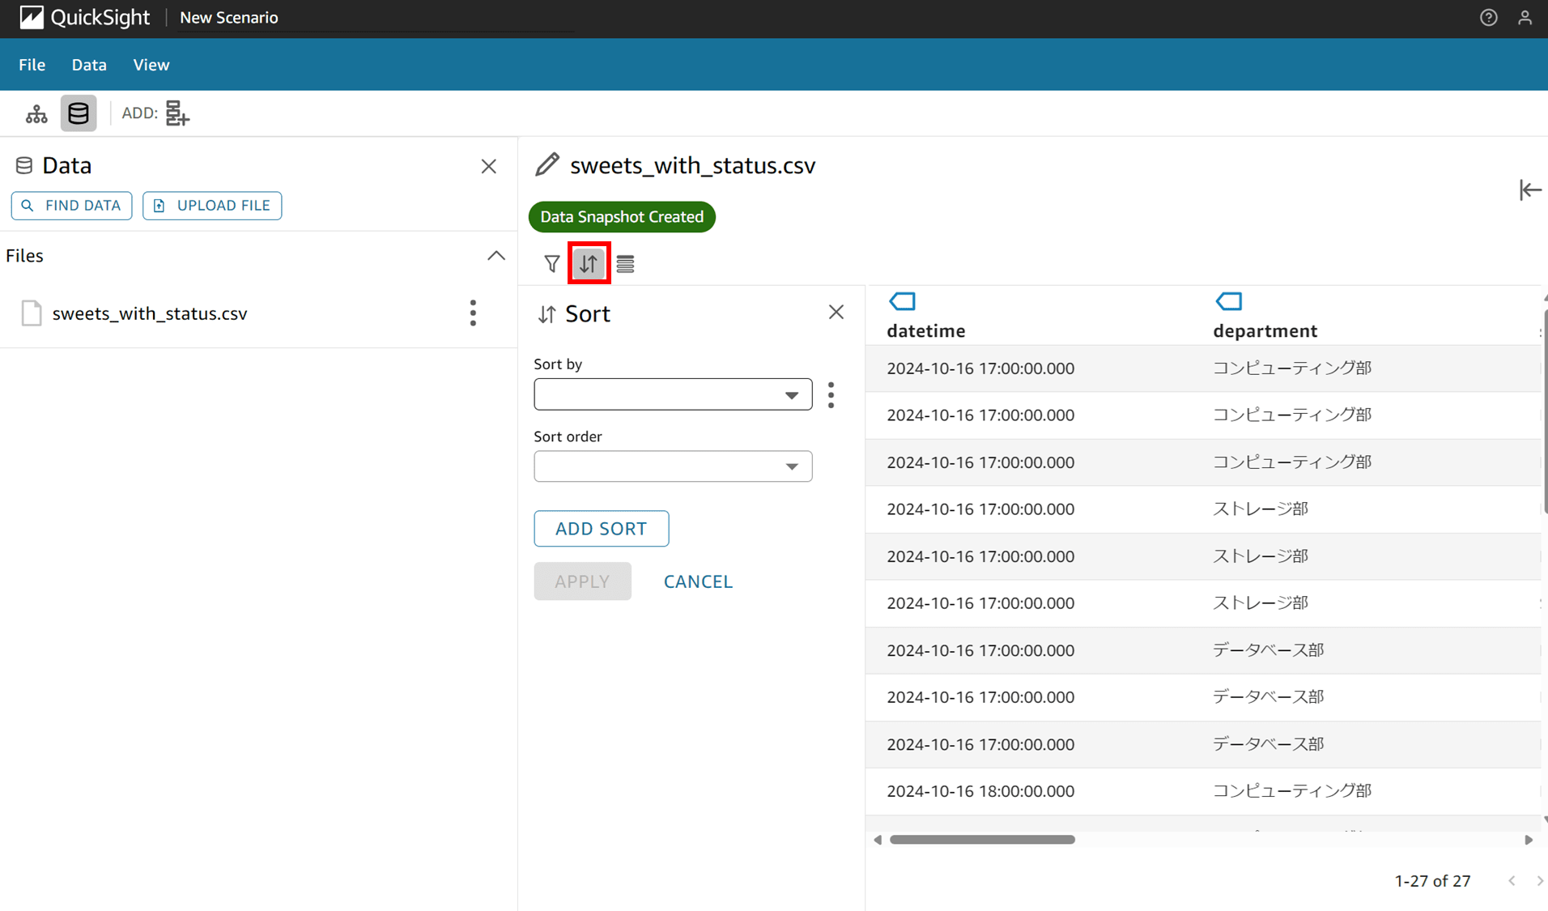Close the Sort panel

coord(836,312)
